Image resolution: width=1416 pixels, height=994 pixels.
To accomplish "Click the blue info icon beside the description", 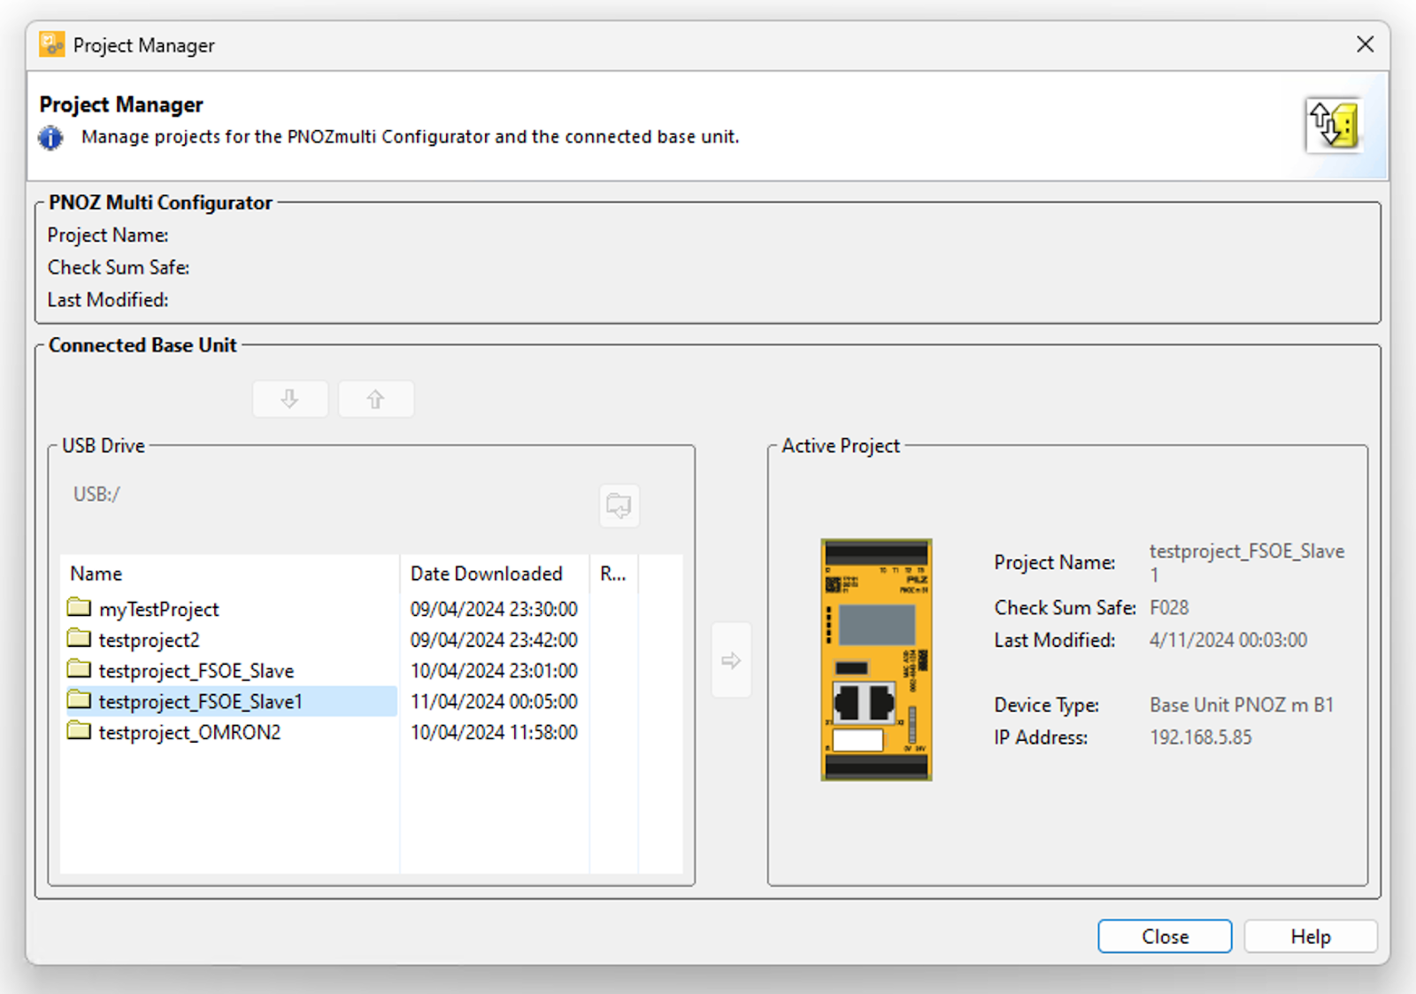I will [51, 138].
